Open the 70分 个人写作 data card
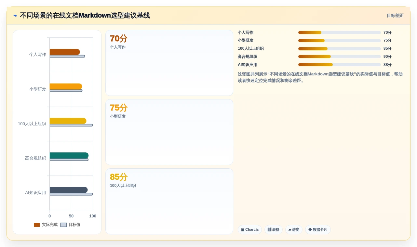417x247 pixels. pyautogui.click(x=169, y=63)
